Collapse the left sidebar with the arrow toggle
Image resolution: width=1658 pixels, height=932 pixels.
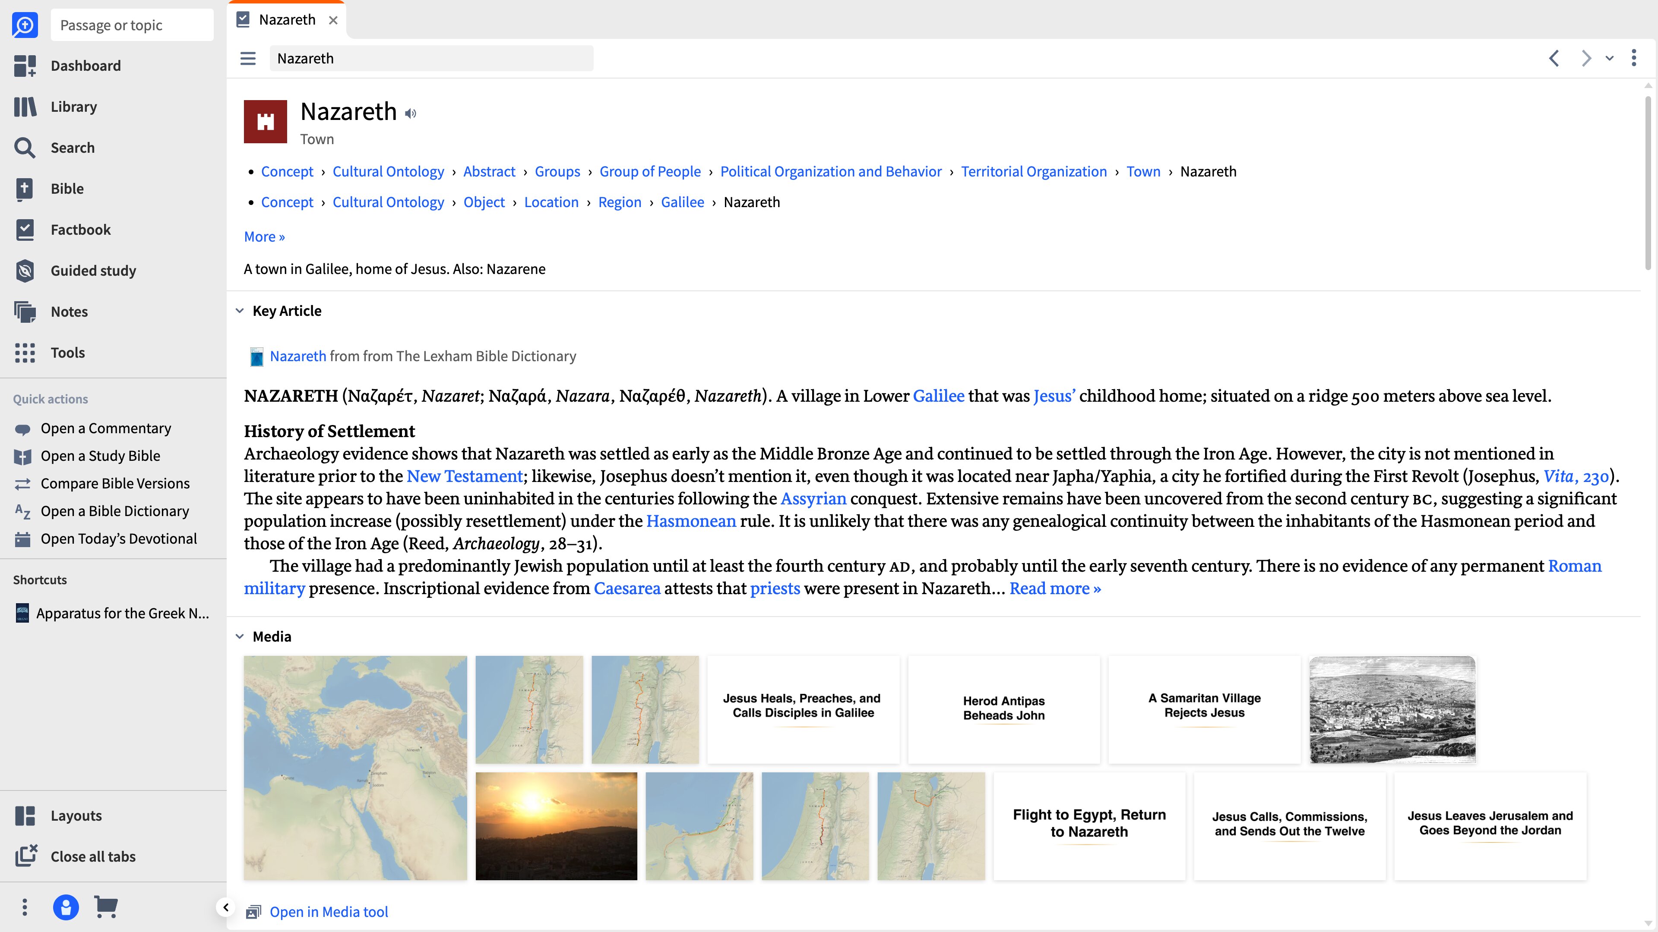225,907
